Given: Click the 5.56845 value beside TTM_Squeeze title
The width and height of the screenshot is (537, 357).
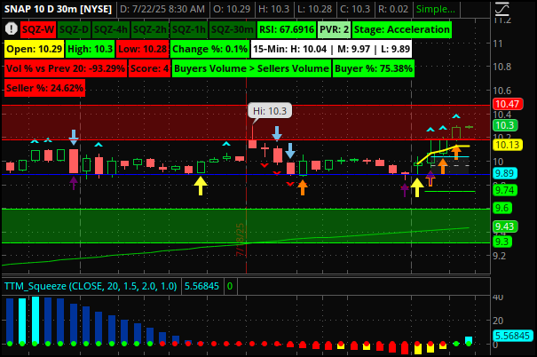Looking at the screenshot, I should click(201, 286).
